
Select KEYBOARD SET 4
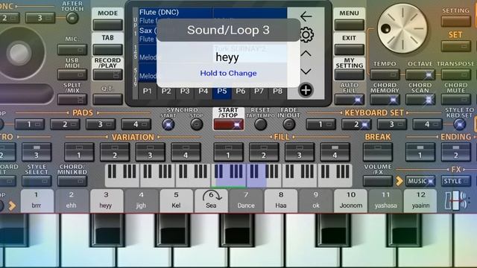pos(427,124)
